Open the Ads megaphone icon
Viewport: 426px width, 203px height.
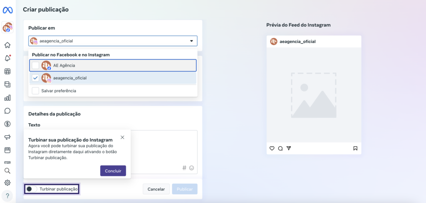7,137
